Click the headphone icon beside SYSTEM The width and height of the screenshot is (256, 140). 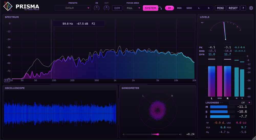(160, 8)
